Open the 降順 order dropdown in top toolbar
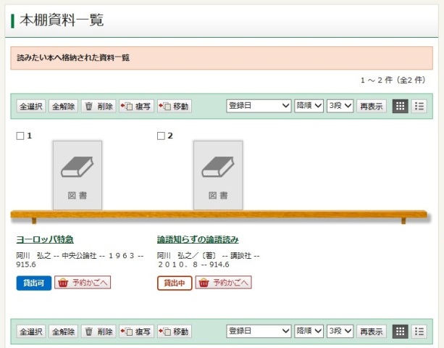This screenshot has width=444, height=348. pyautogui.click(x=309, y=106)
